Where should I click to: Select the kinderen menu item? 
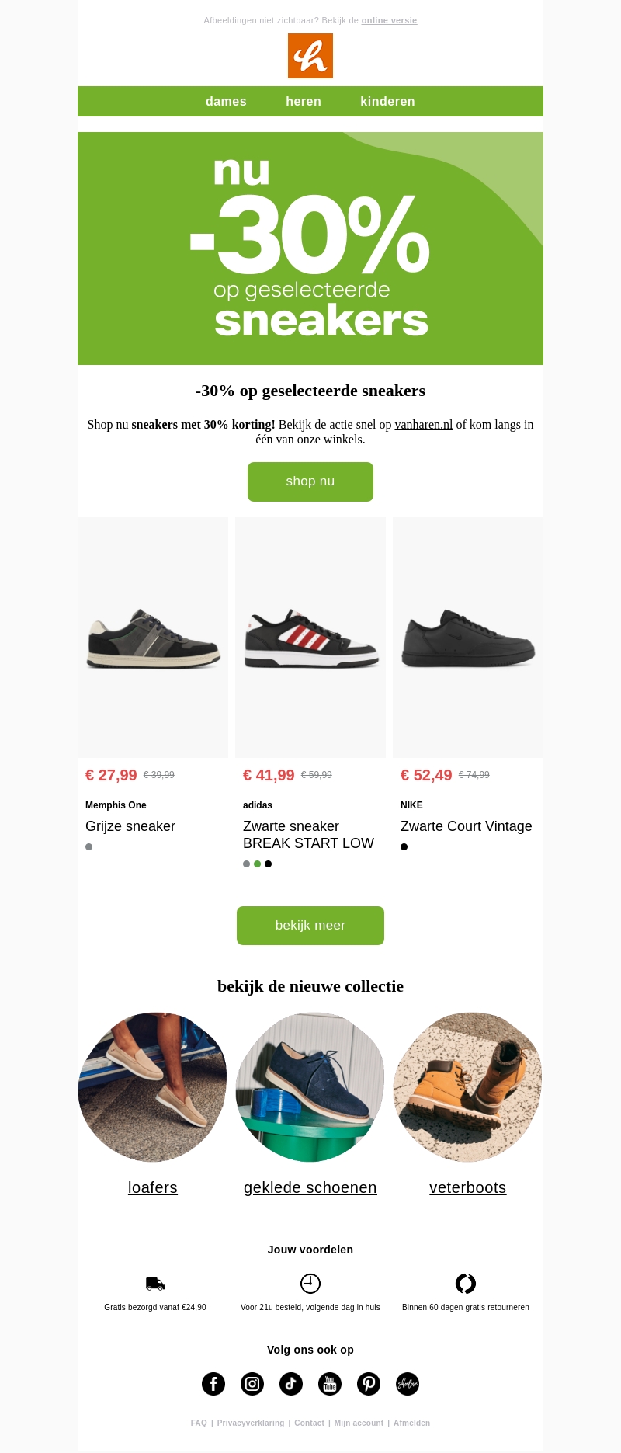(387, 102)
